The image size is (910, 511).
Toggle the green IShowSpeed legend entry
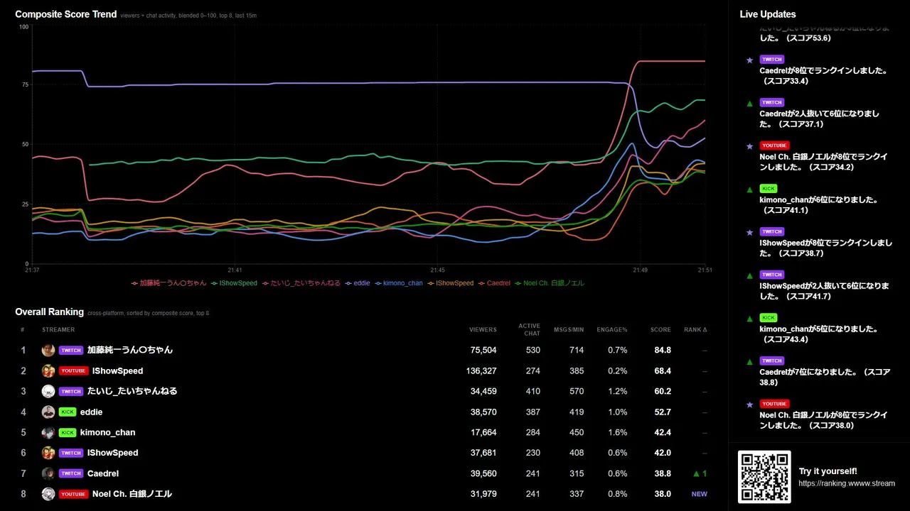pyautogui.click(x=234, y=283)
